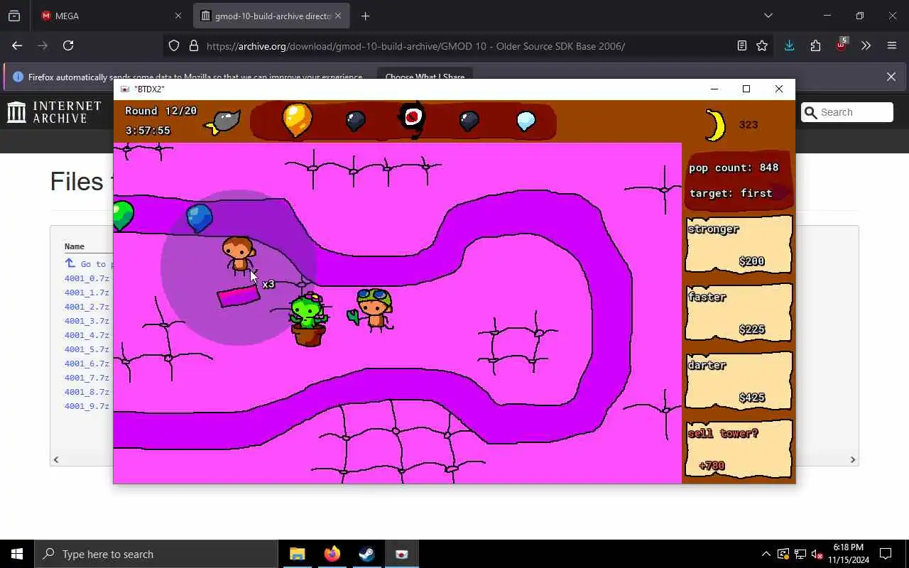Click the light blue bloon icon
This screenshot has height=568, width=909.
click(x=526, y=121)
